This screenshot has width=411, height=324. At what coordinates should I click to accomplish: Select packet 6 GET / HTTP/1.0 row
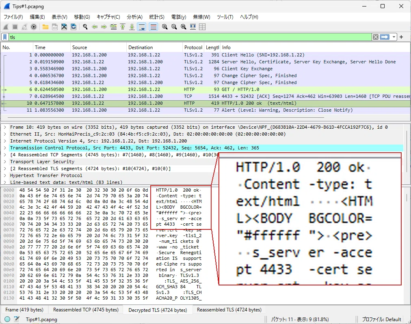pos(205,89)
